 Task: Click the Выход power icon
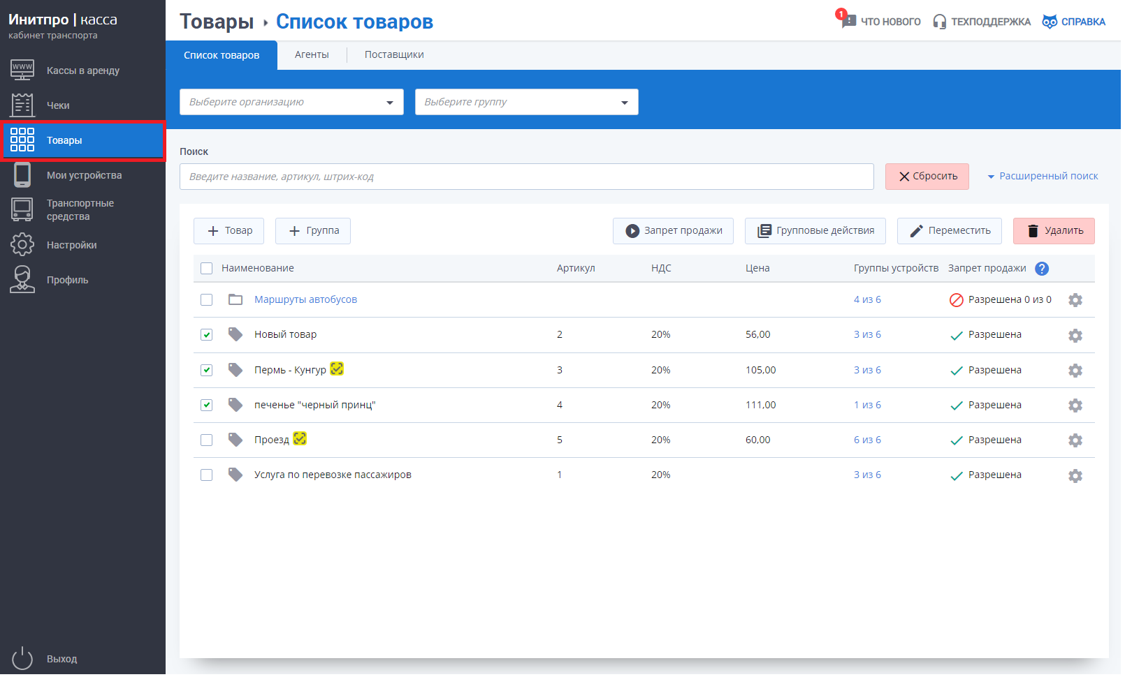coord(22,658)
